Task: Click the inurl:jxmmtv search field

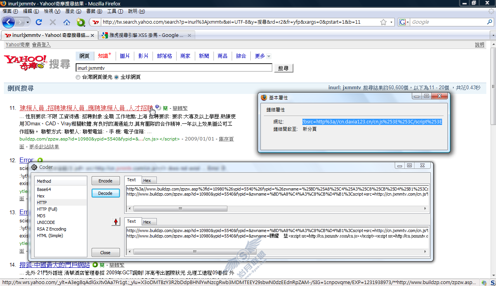Action: (174, 68)
